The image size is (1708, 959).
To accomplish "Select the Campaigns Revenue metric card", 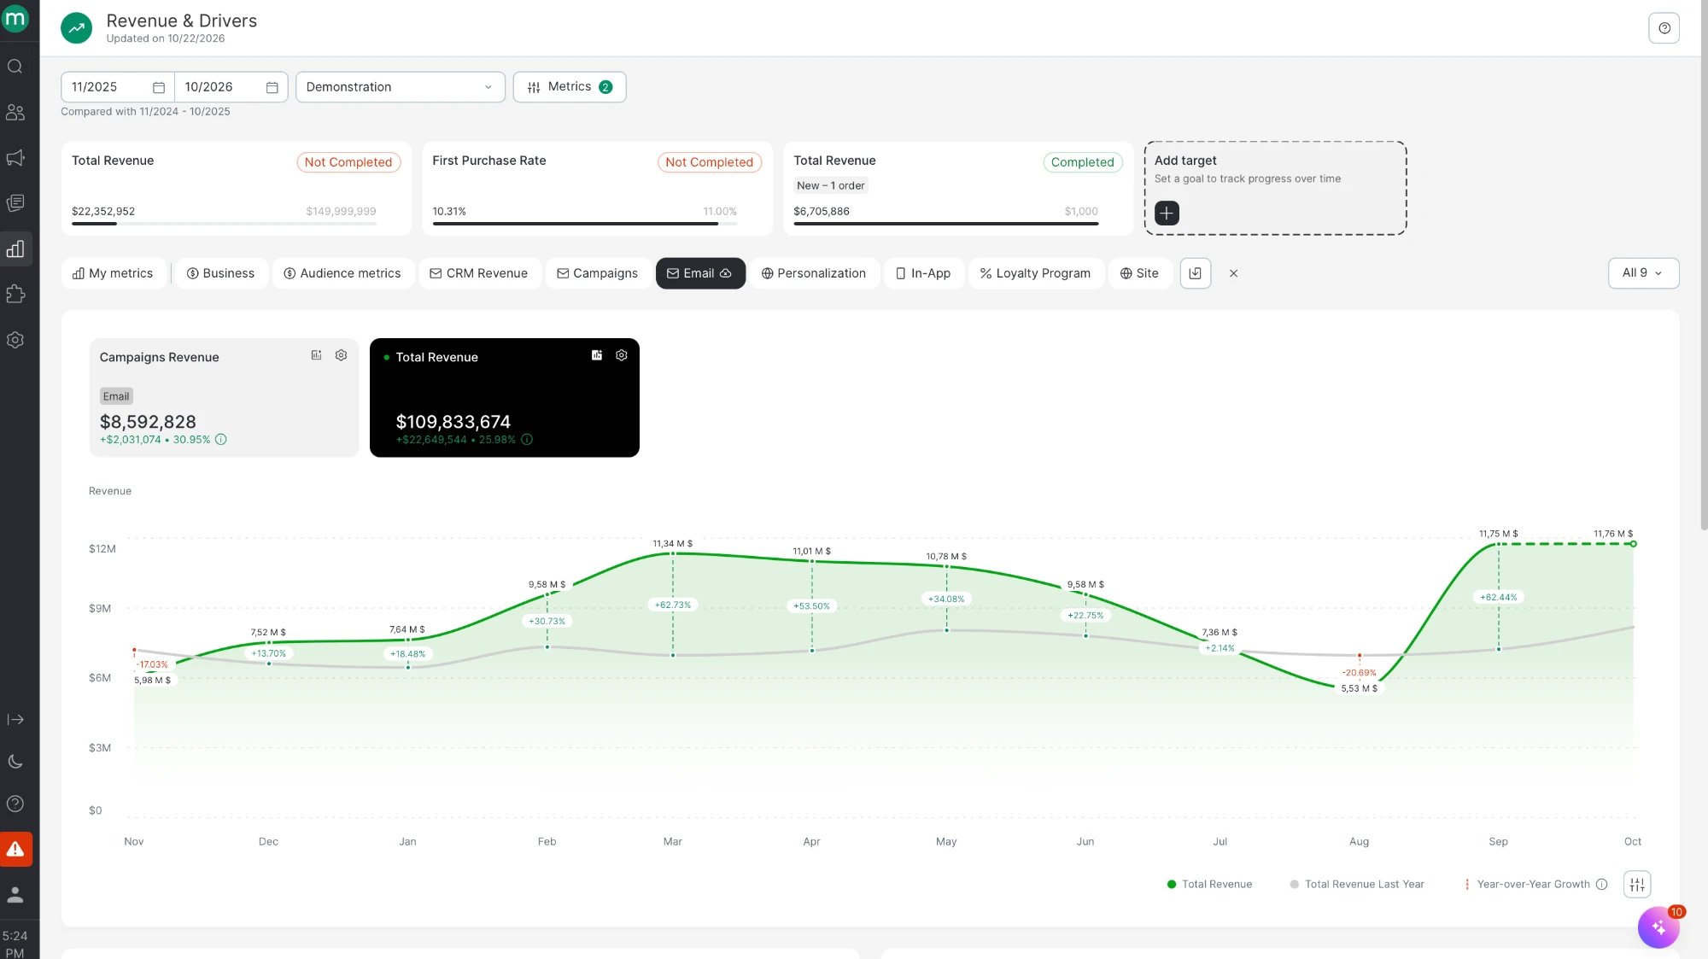I will [224, 398].
